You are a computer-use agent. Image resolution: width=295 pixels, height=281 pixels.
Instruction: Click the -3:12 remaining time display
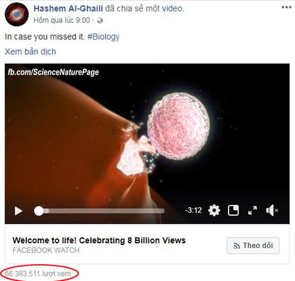193,210
